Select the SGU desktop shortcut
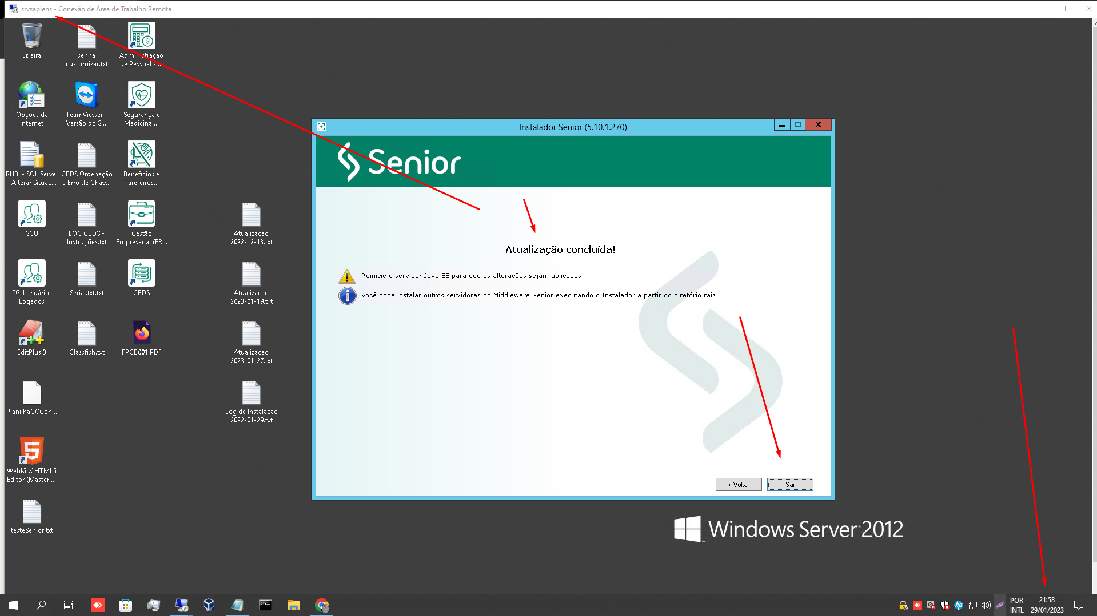 31,219
